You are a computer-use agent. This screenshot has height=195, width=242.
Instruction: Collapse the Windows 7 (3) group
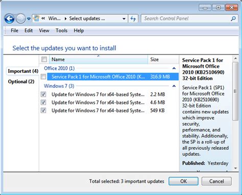174,86
